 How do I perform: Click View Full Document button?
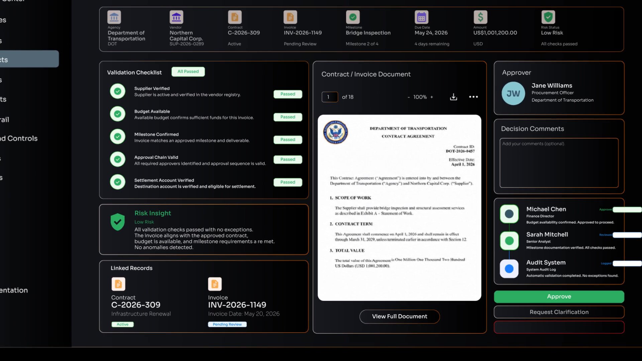(400, 317)
